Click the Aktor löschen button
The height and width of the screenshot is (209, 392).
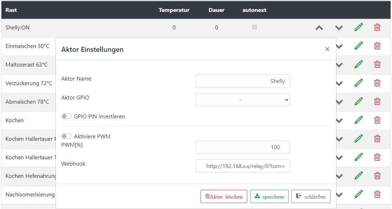pyautogui.click(x=224, y=196)
